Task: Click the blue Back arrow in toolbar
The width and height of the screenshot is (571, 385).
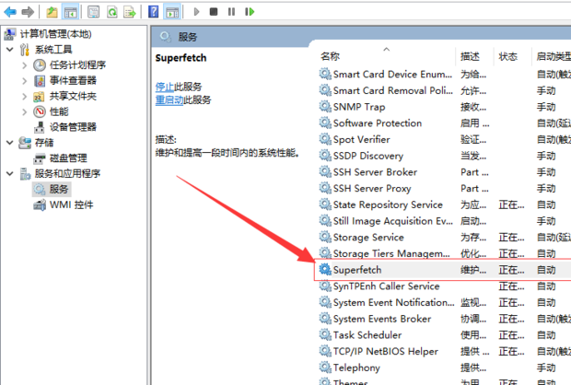Action: coord(9,12)
